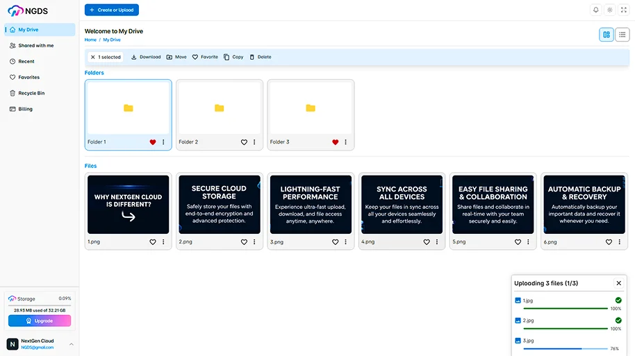
Task: Switch to list view layout
Action: tap(622, 35)
